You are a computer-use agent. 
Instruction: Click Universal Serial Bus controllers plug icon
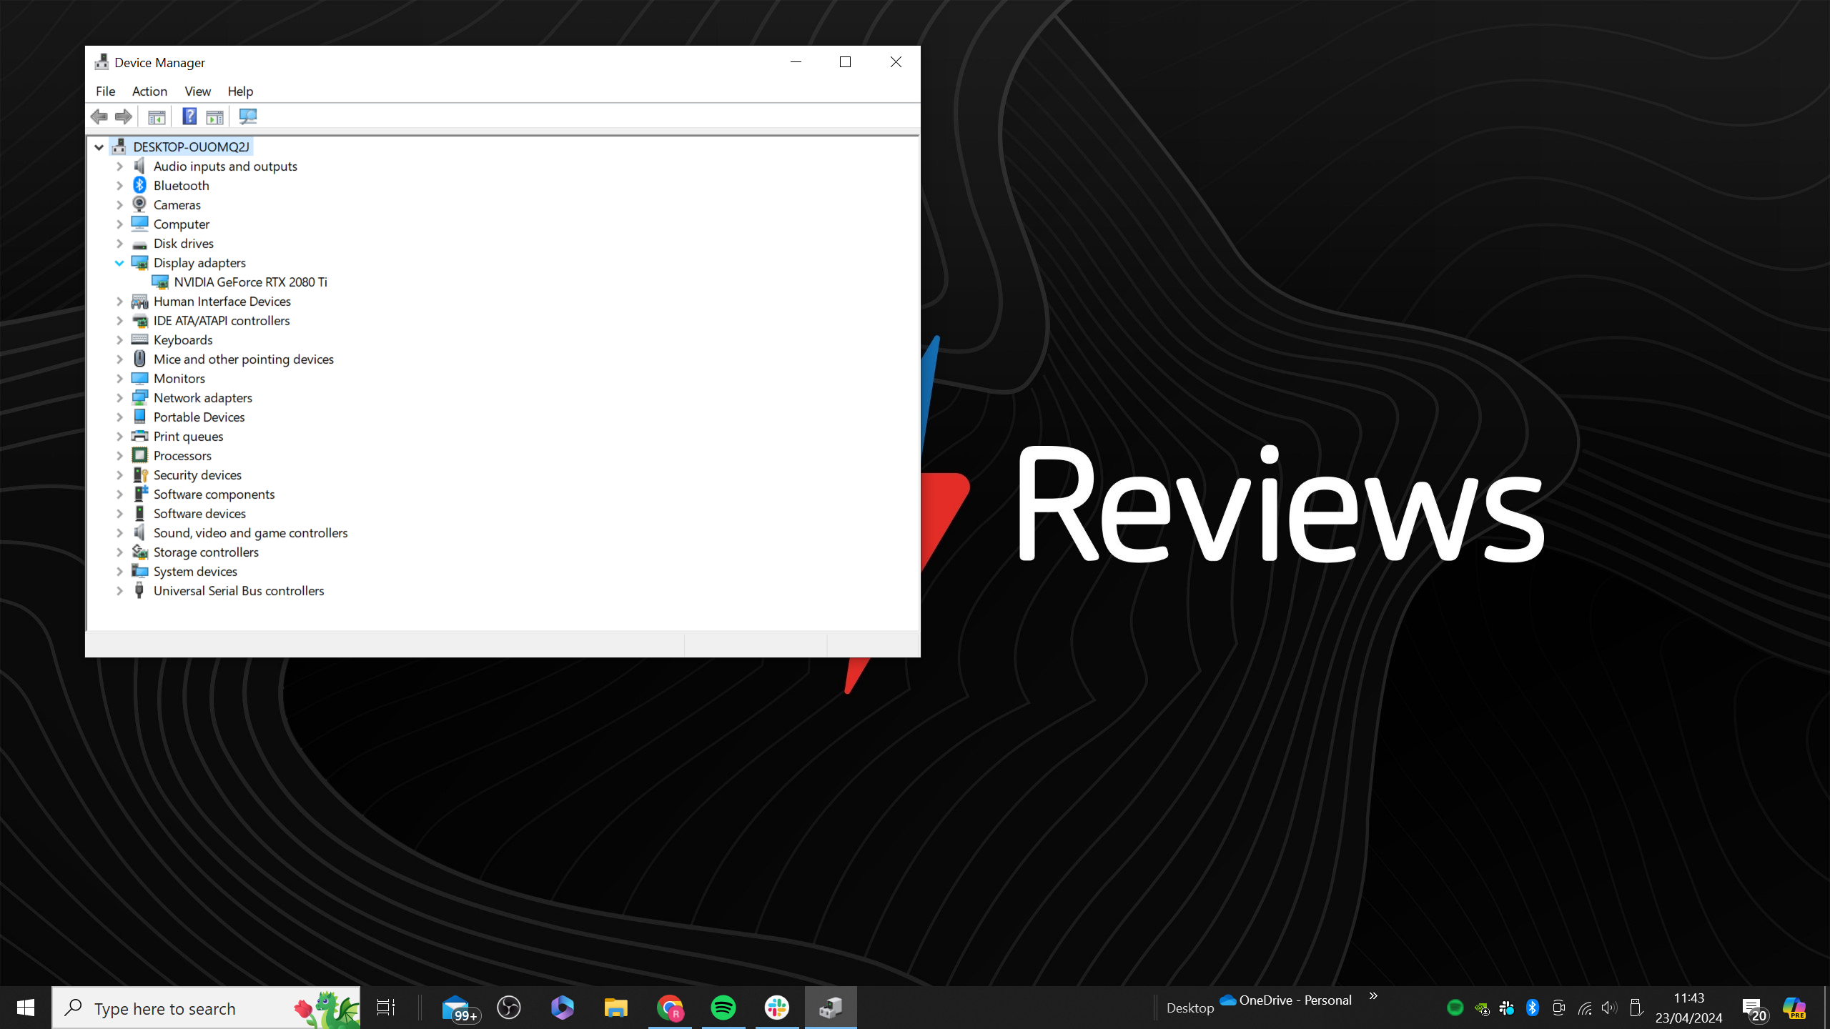point(140,590)
